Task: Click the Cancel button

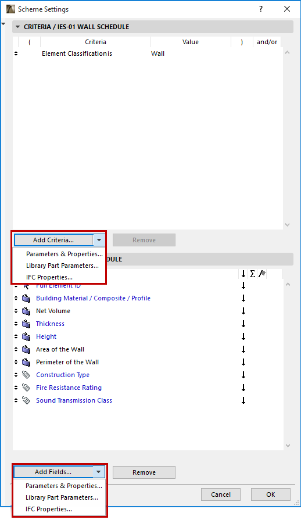Action: (x=221, y=494)
